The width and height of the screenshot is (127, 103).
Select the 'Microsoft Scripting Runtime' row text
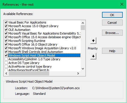click(x=27, y=41)
